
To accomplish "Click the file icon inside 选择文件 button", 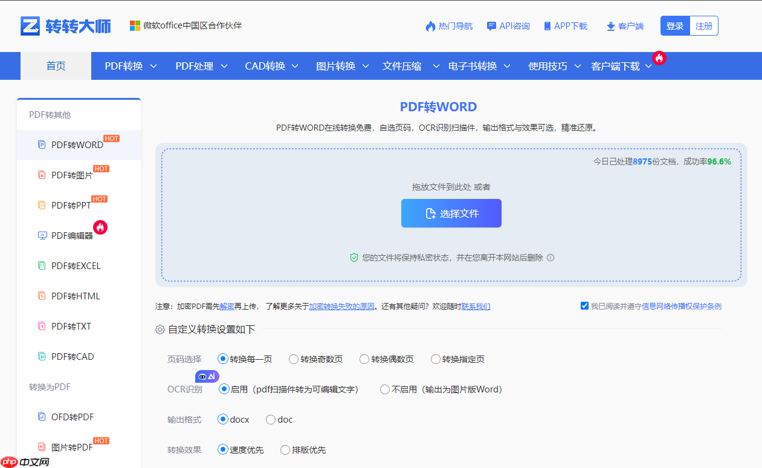I will pos(431,213).
